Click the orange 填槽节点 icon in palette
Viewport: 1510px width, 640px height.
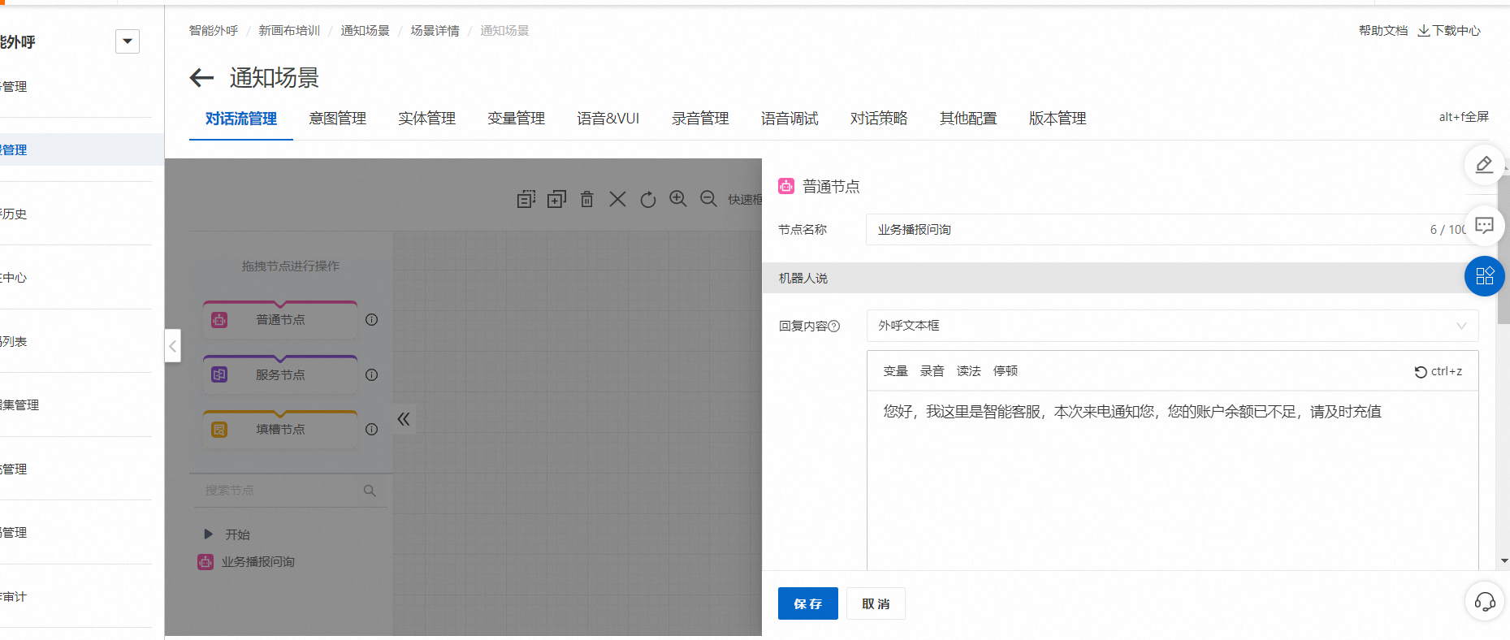click(219, 430)
